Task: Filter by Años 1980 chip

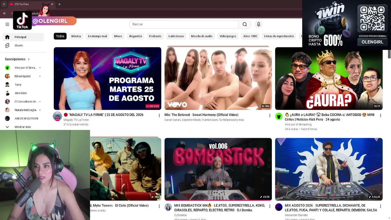Action: [x=250, y=36]
